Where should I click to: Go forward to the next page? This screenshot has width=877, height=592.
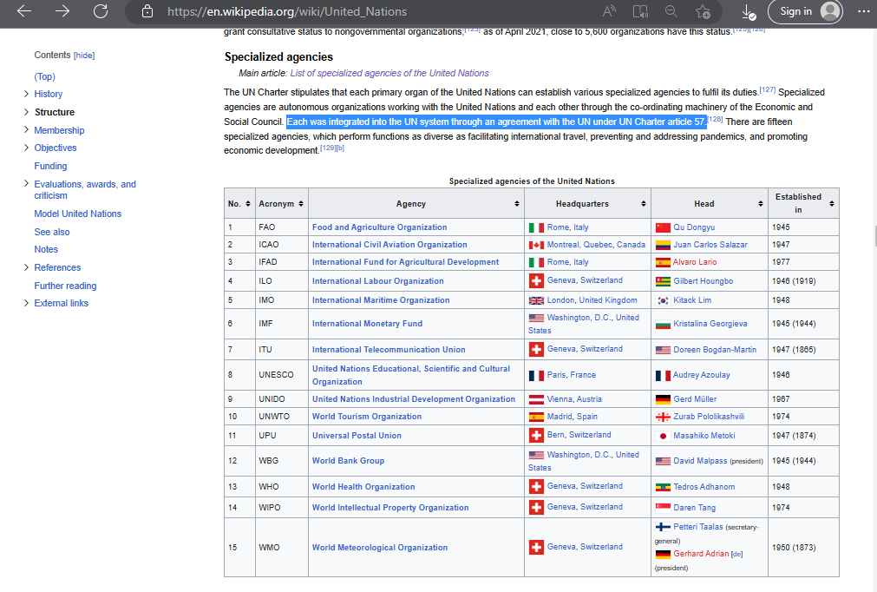tap(62, 11)
